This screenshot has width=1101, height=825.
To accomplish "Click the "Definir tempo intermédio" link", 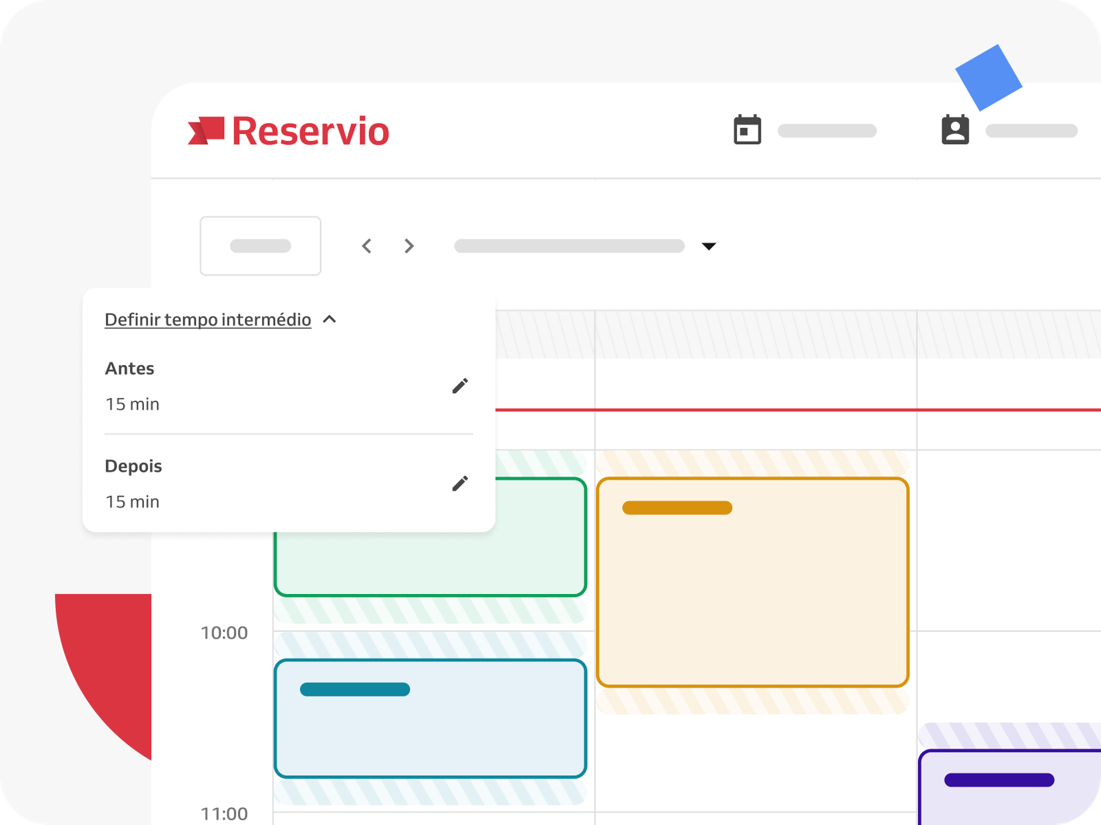I will [208, 320].
